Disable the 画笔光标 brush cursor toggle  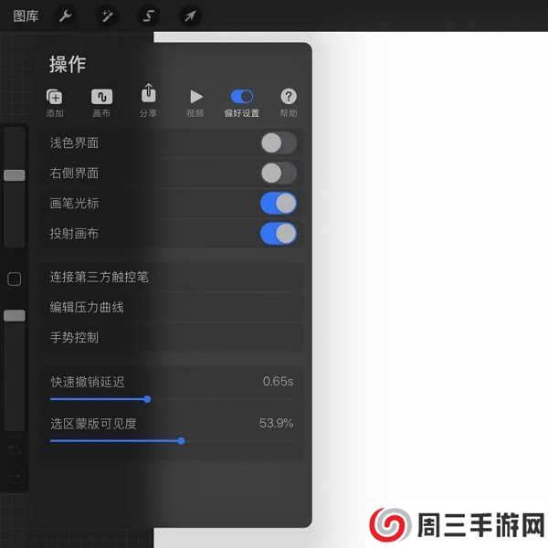click(279, 204)
